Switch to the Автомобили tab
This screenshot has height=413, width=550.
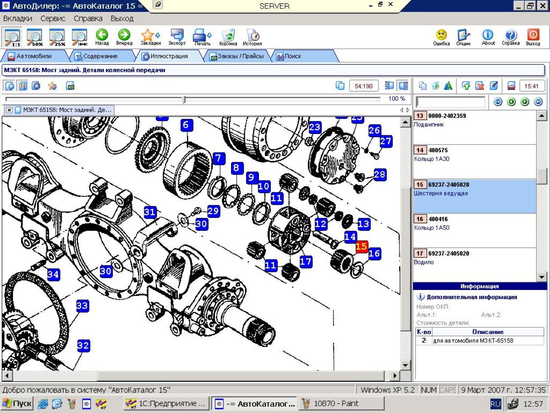click(x=34, y=56)
